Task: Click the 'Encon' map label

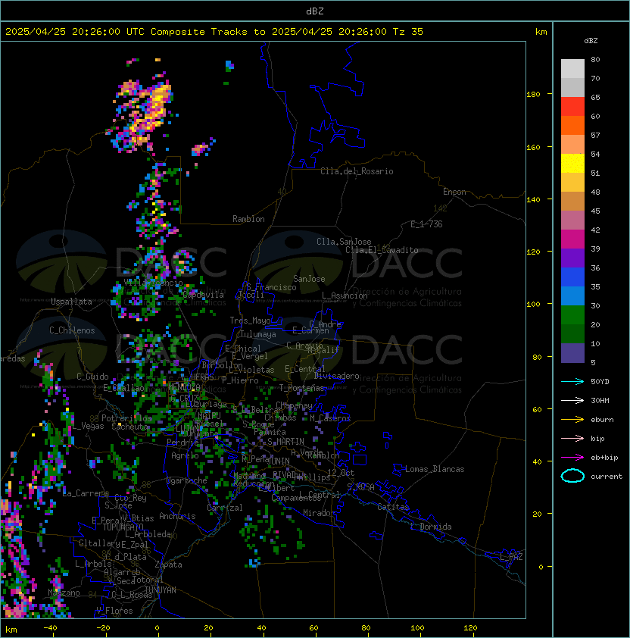Action: 454,192
